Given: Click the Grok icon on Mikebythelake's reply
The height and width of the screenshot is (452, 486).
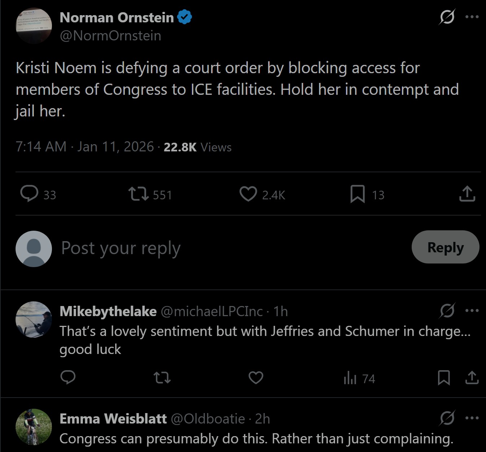Looking at the screenshot, I should click(x=447, y=311).
